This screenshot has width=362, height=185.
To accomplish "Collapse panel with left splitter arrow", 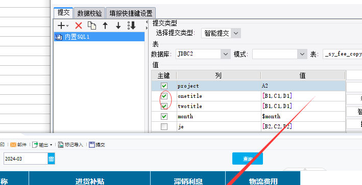I will click(147, 22).
